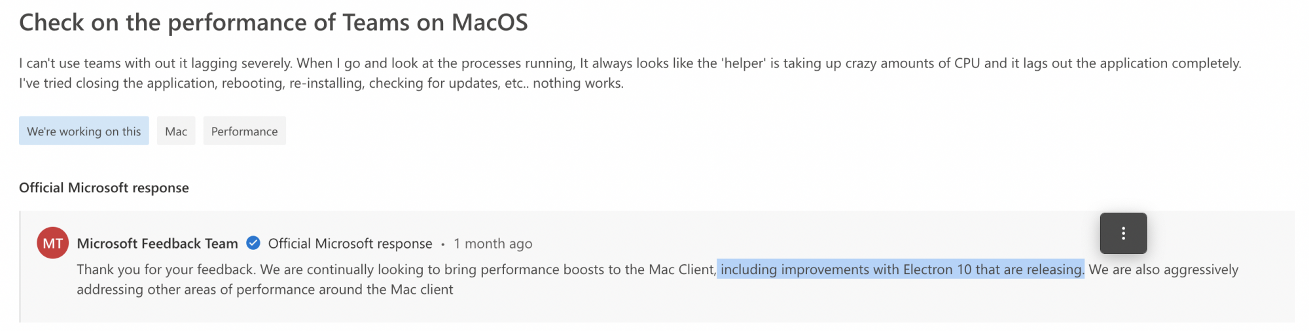Click the bold Official Microsoft response section heading
This screenshot has height=331, width=1309.
(x=104, y=188)
